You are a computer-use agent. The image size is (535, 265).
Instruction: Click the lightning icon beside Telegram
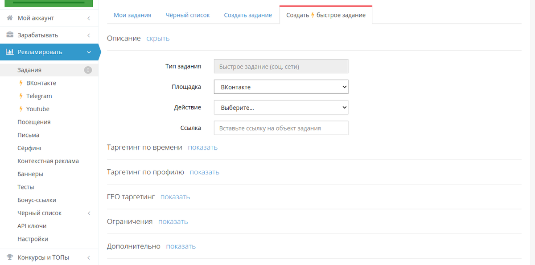pos(21,96)
